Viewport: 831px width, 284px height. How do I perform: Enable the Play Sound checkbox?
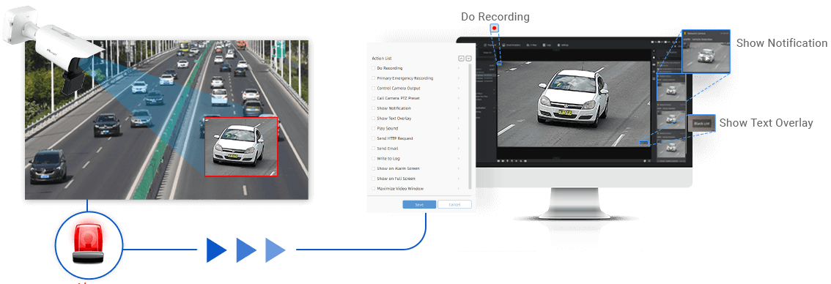pyautogui.click(x=374, y=129)
